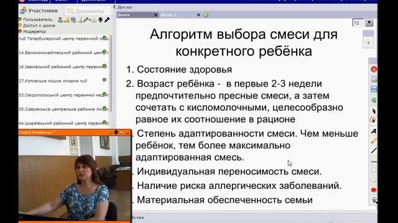Minimize the Студия video window
This screenshot has height=223, width=398.
tap(127, 133)
